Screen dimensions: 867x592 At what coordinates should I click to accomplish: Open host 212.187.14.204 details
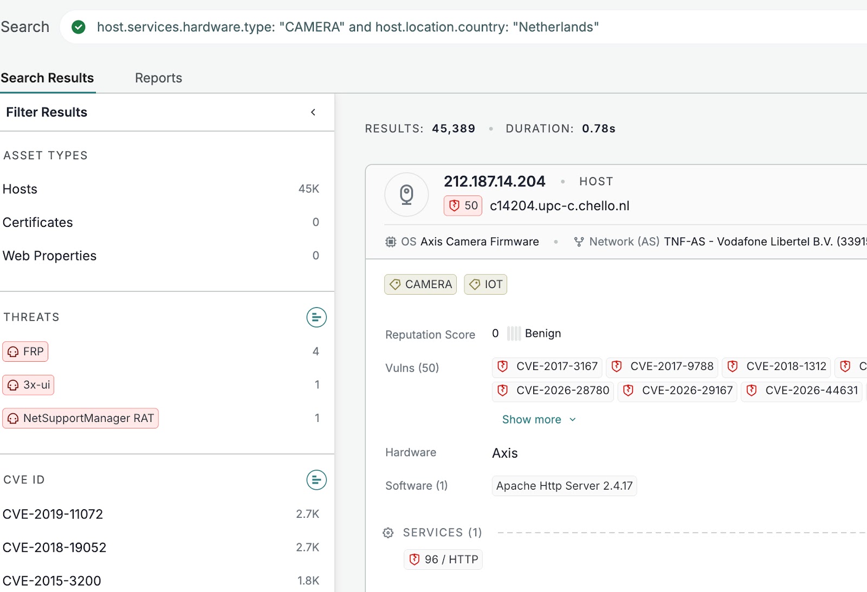494,181
